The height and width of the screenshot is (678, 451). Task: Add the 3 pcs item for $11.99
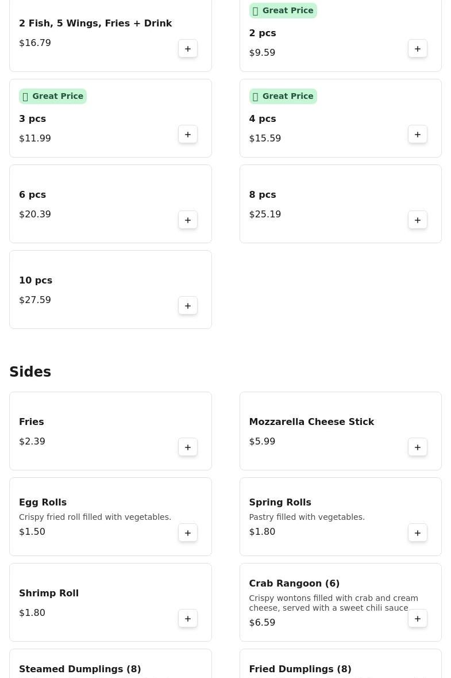pyautogui.click(x=188, y=135)
